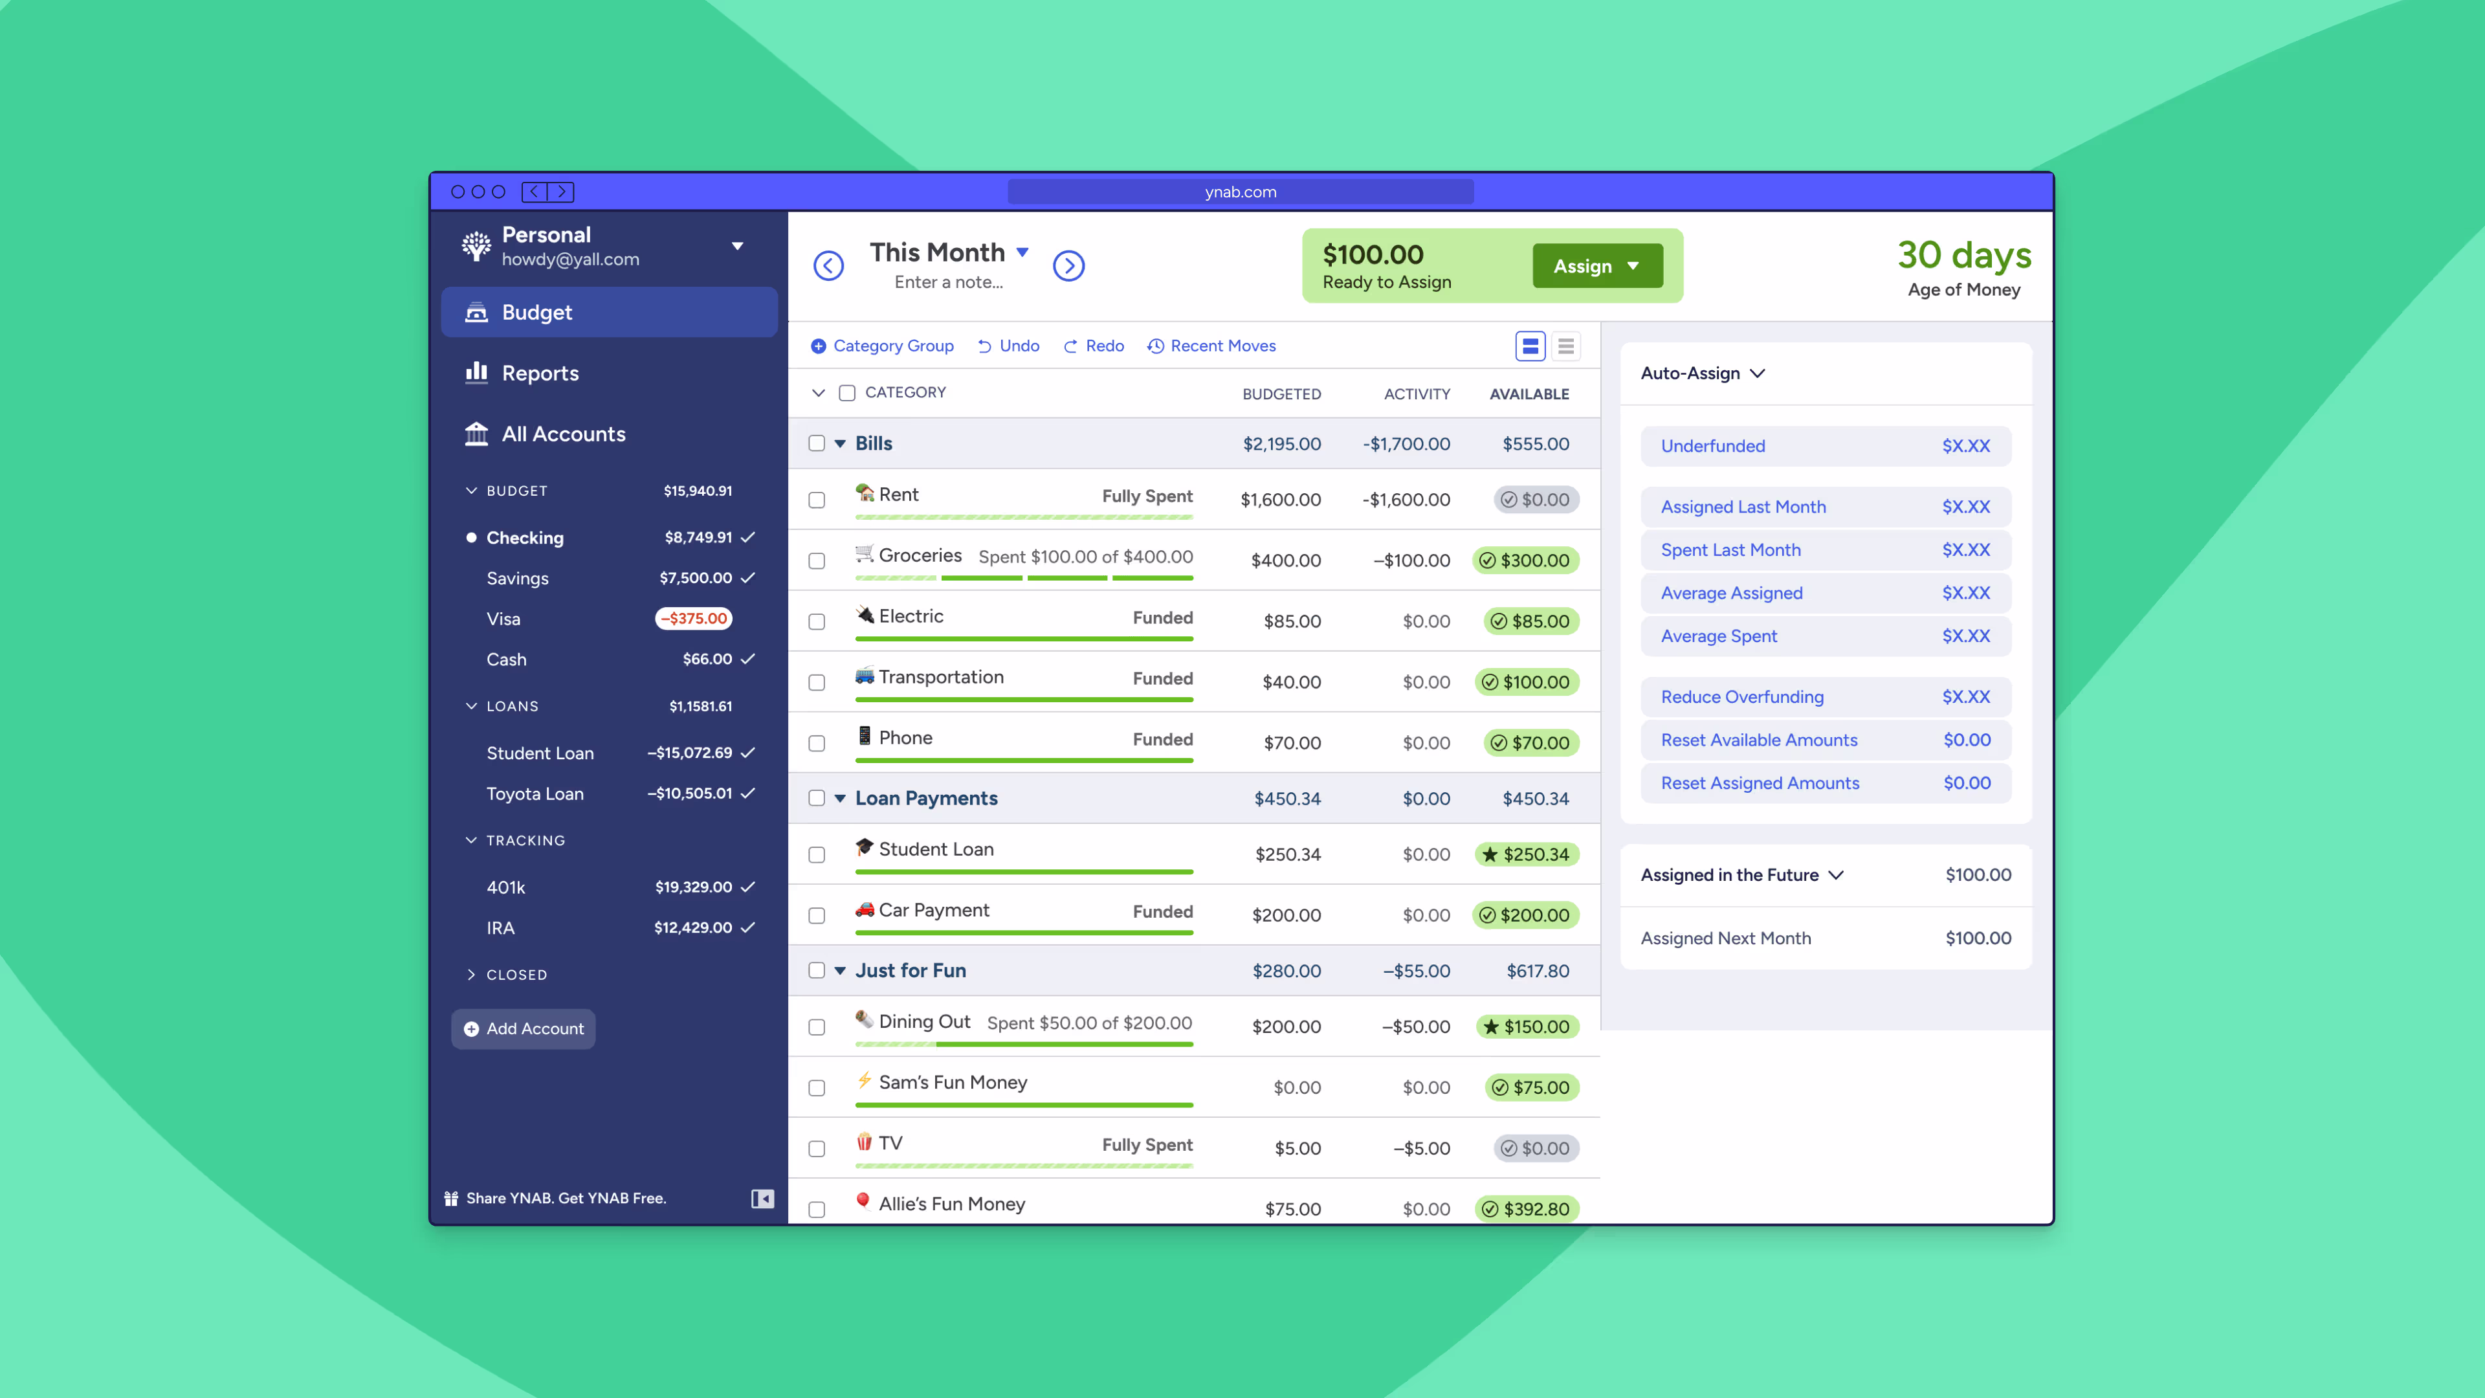The width and height of the screenshot is (2485, 1398).
Task: Click Underfunded auto-assign option
Action: click(1825, 446)
